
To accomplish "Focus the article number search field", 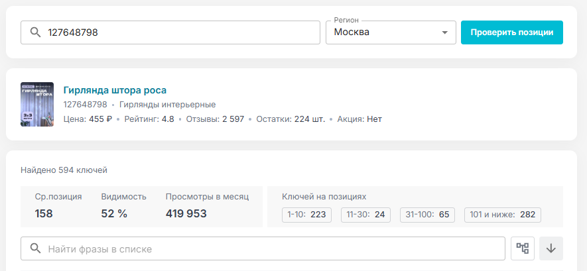I will [170, 32].
